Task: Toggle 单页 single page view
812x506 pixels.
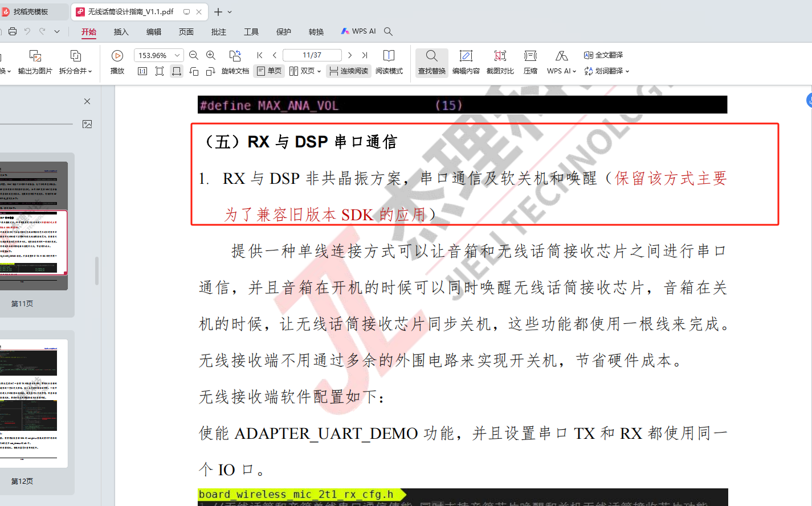Action: 269,71
